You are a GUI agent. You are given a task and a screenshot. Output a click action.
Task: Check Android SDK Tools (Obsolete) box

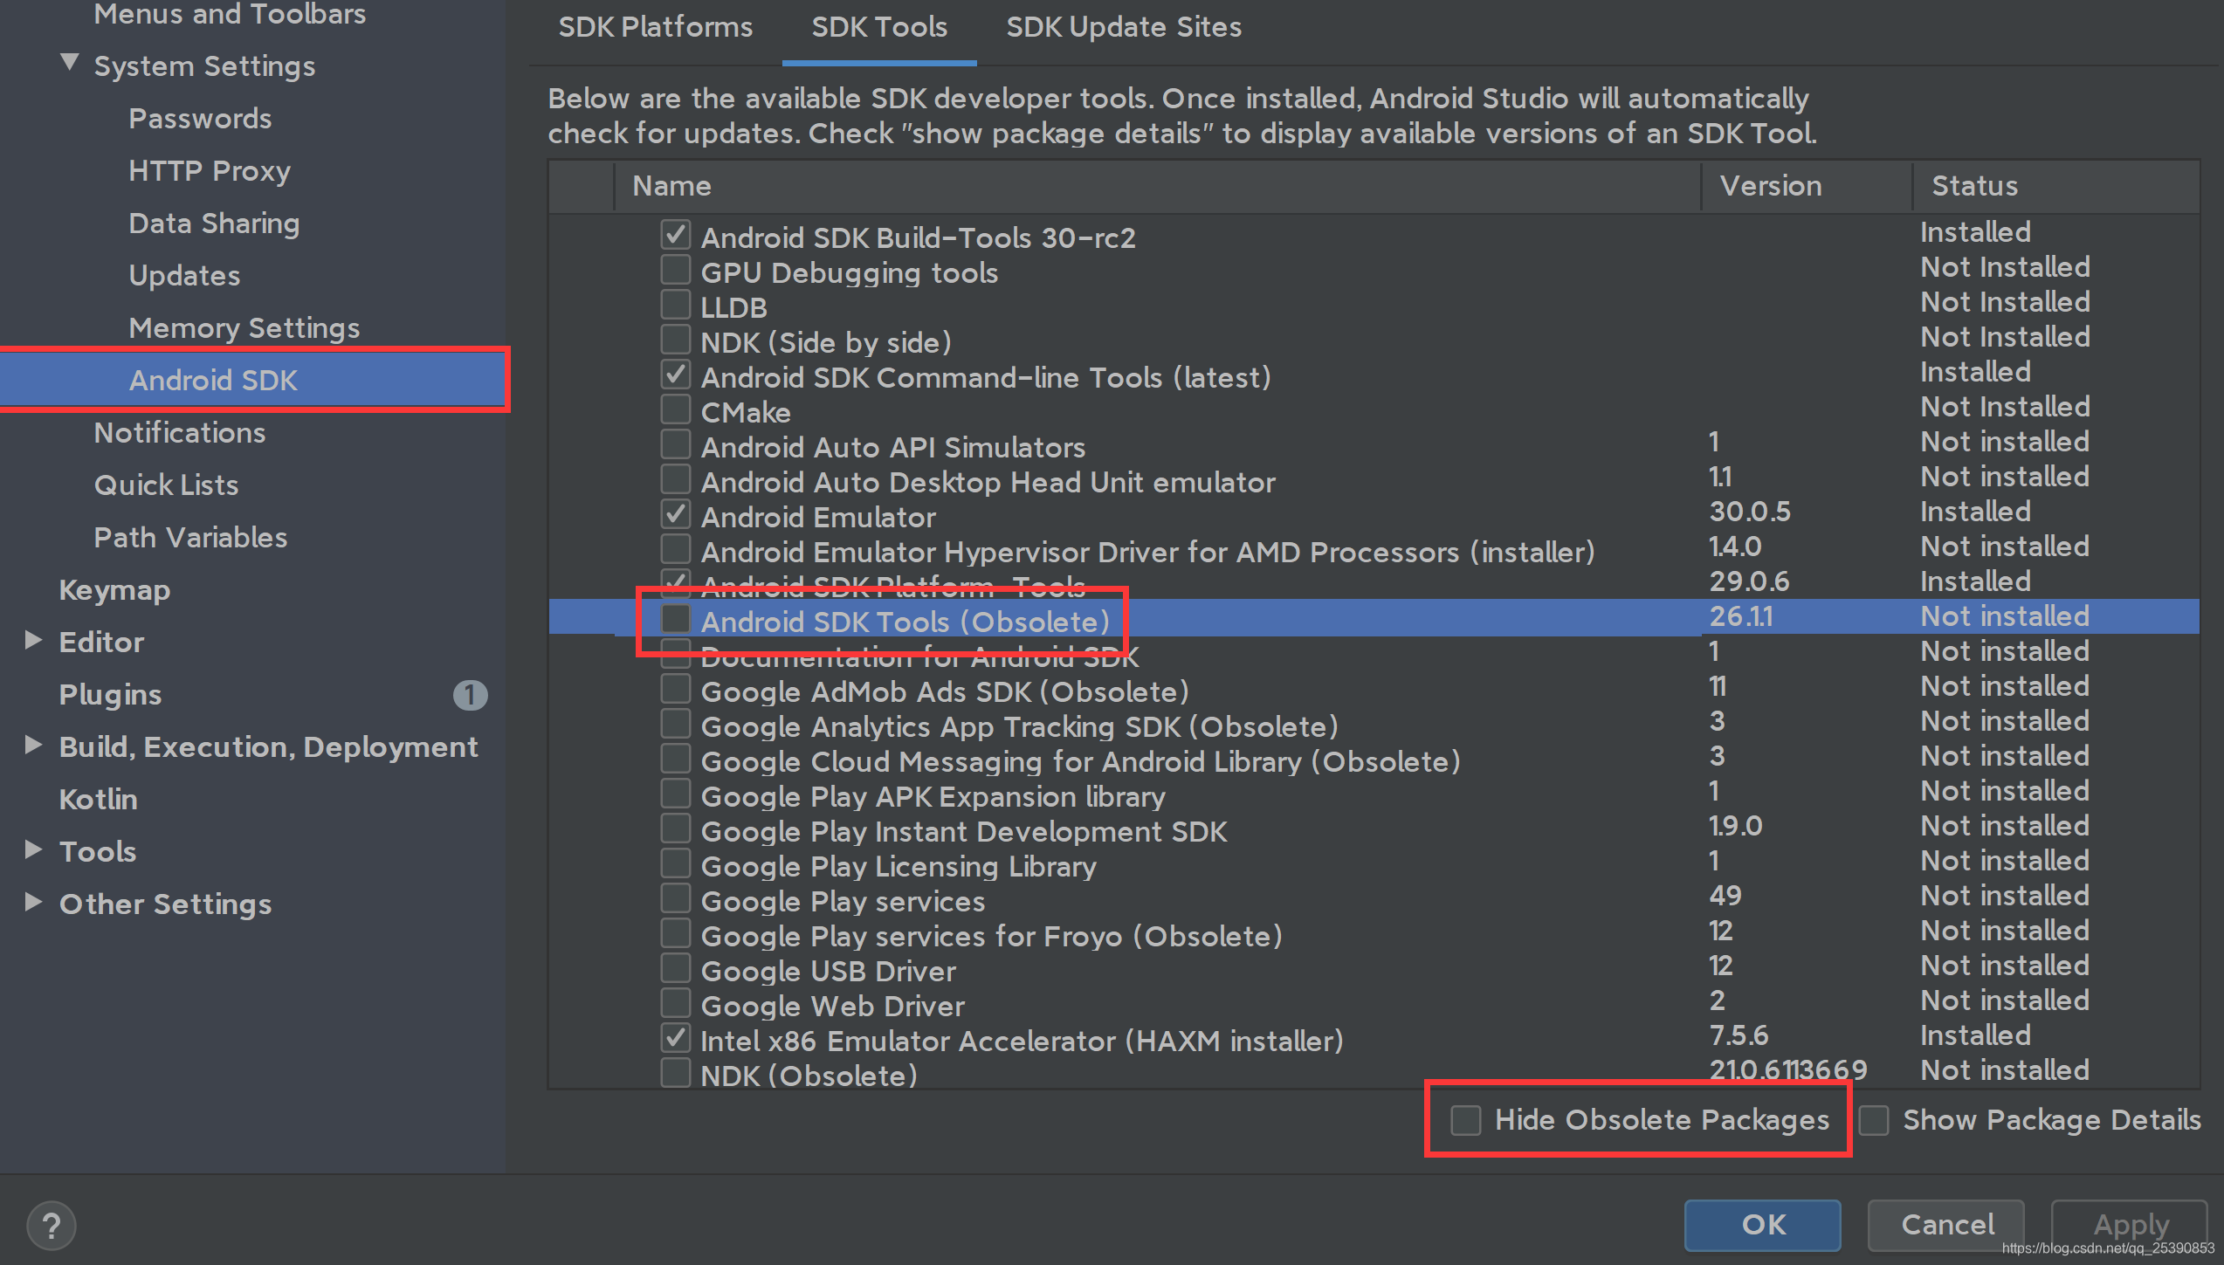(x=676, y=619)
